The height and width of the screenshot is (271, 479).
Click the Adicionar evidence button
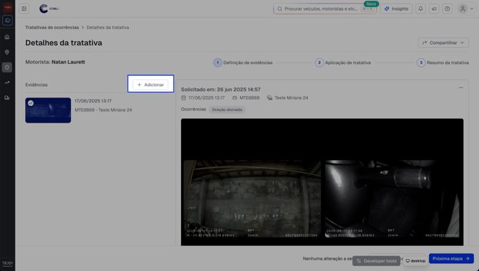point(150,84)
